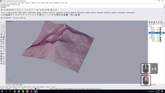Click the Default layer black color swatch
165x93 pixels.
160,28
